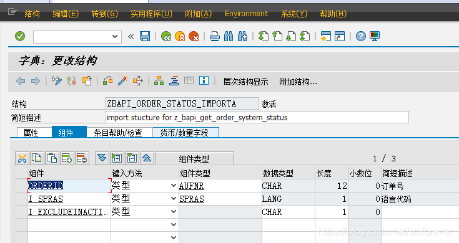Click the Find binoculars icon
Image resolution: width=459 pixels, height=243 pixels.
point(229,37)
